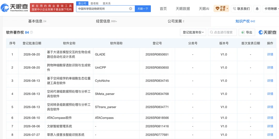Switch to the 基本信息 tab
This screenshot has width=279, height=139.
37,21
